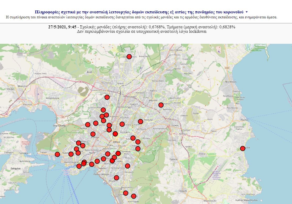Open the red marker at Γαλάτσι

[x=122, y=124]
